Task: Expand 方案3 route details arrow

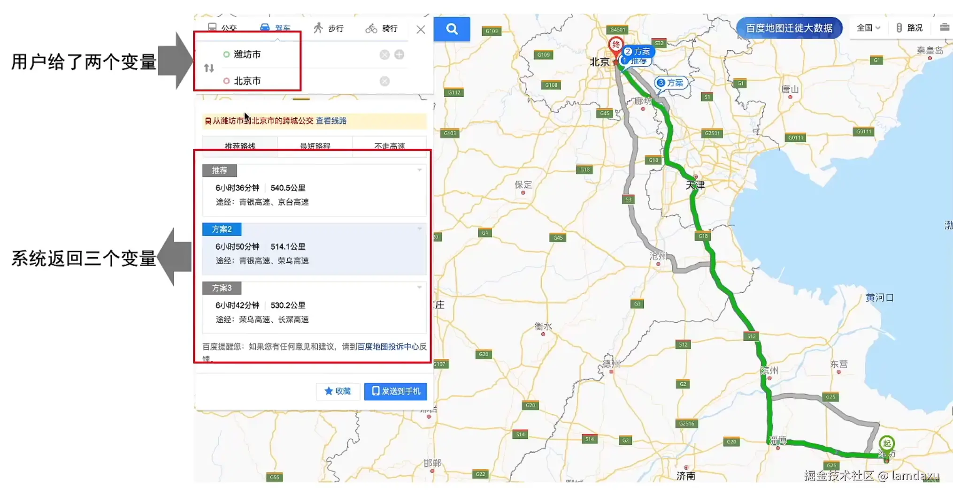Action: 419,287
